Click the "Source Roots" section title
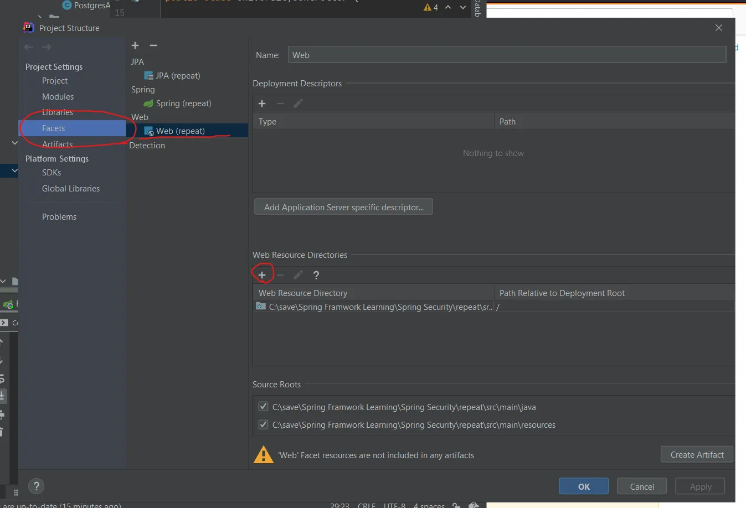Viewport: 746px width, 508px height. point(276,385)
